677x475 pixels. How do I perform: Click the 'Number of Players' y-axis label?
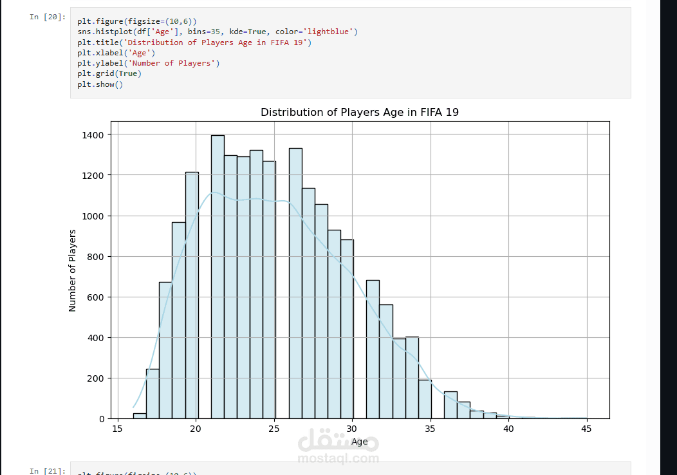point(72,270)
